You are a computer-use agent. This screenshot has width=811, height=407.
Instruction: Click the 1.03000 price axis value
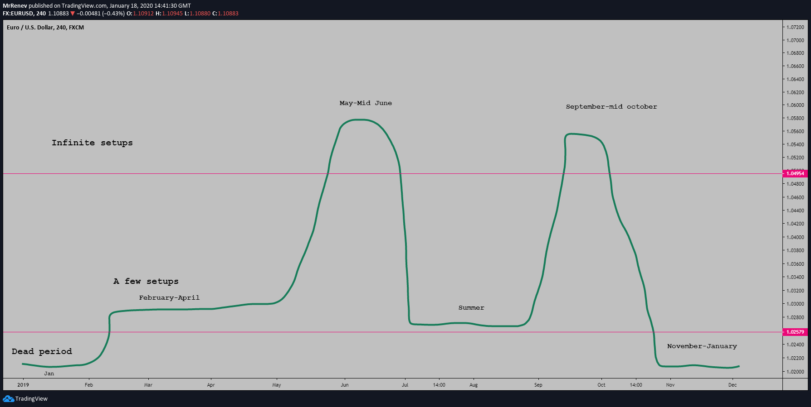tap(796, 304)
